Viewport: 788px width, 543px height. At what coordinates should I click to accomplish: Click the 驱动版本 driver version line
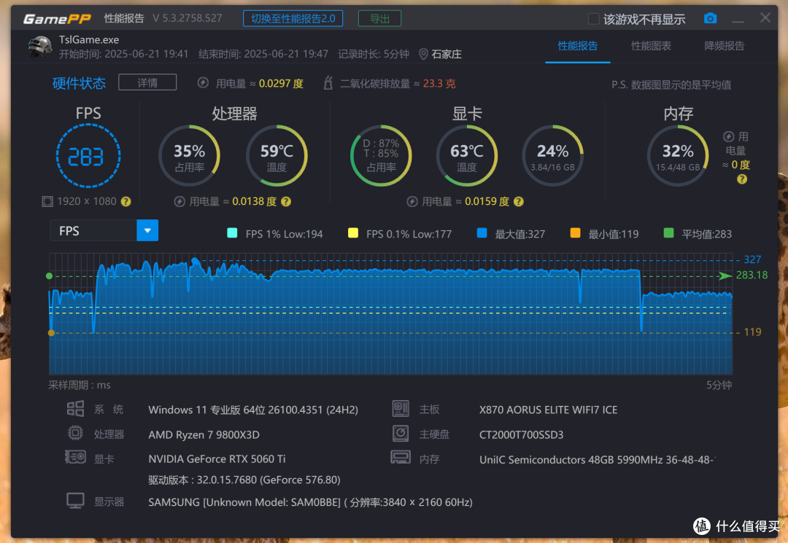[x=244, y=480]
